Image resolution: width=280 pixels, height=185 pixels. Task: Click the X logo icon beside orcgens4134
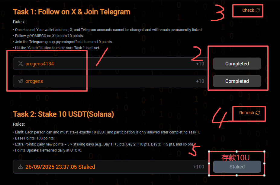(21, 64)
